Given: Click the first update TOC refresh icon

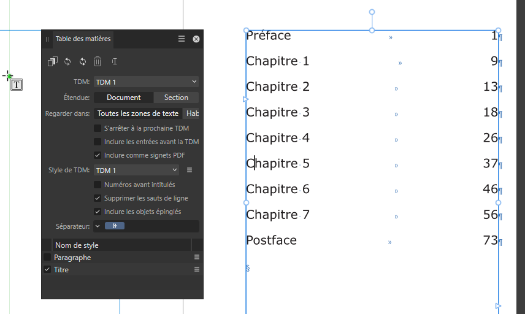Looking at the screenshot, I should tap(67, 61).
